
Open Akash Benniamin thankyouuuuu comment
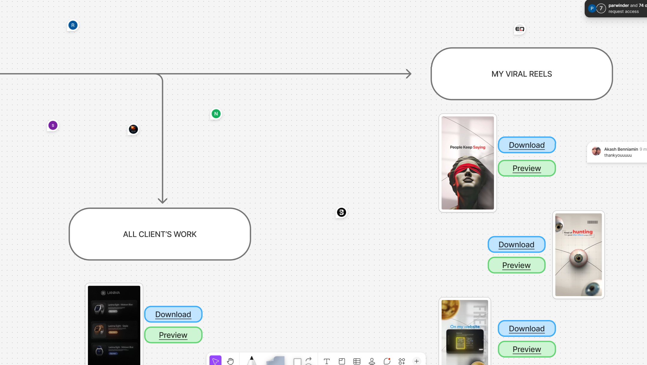point(617,152)
